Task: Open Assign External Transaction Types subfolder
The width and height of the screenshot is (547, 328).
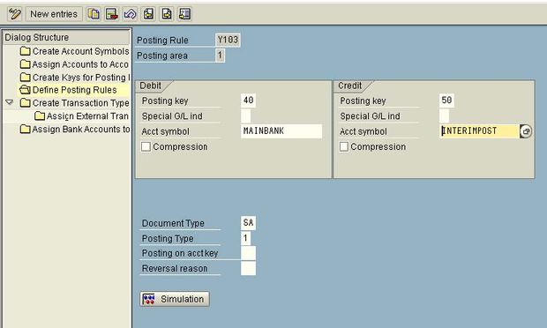Action: [82, 116]
